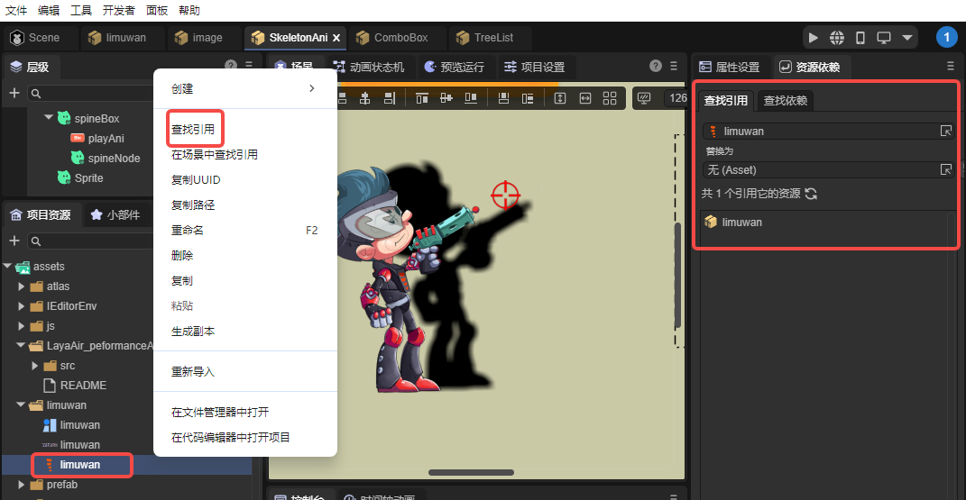Click the mobile device preview icon
The width and height of the screenshot is (966, 500).
[x=860, y=38]
